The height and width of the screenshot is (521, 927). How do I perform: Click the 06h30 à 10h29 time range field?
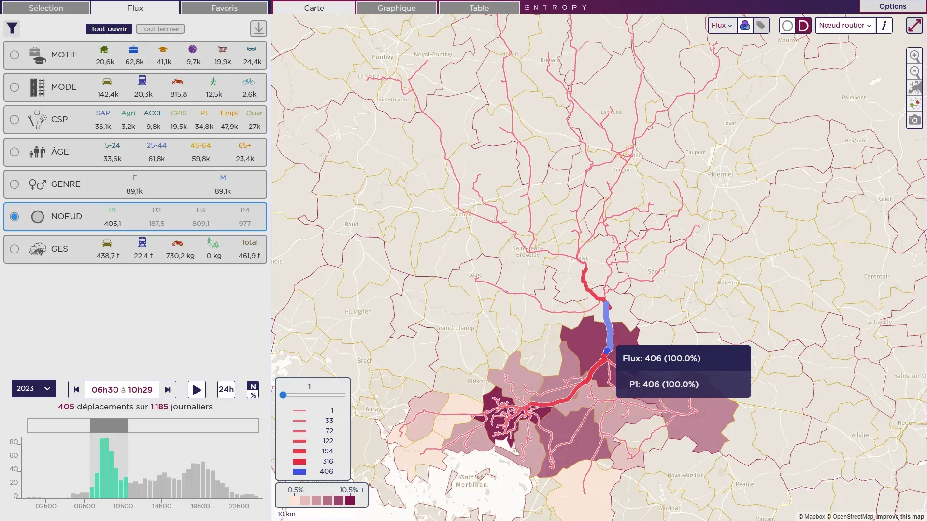[x=122, y=390]
